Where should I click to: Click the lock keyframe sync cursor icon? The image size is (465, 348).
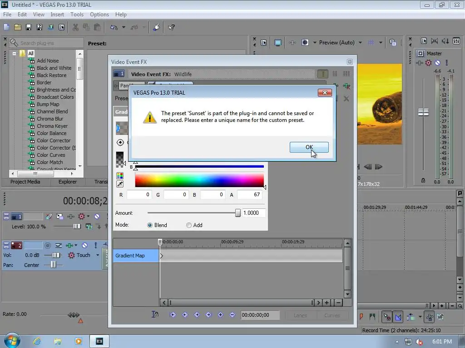(155, 314)
